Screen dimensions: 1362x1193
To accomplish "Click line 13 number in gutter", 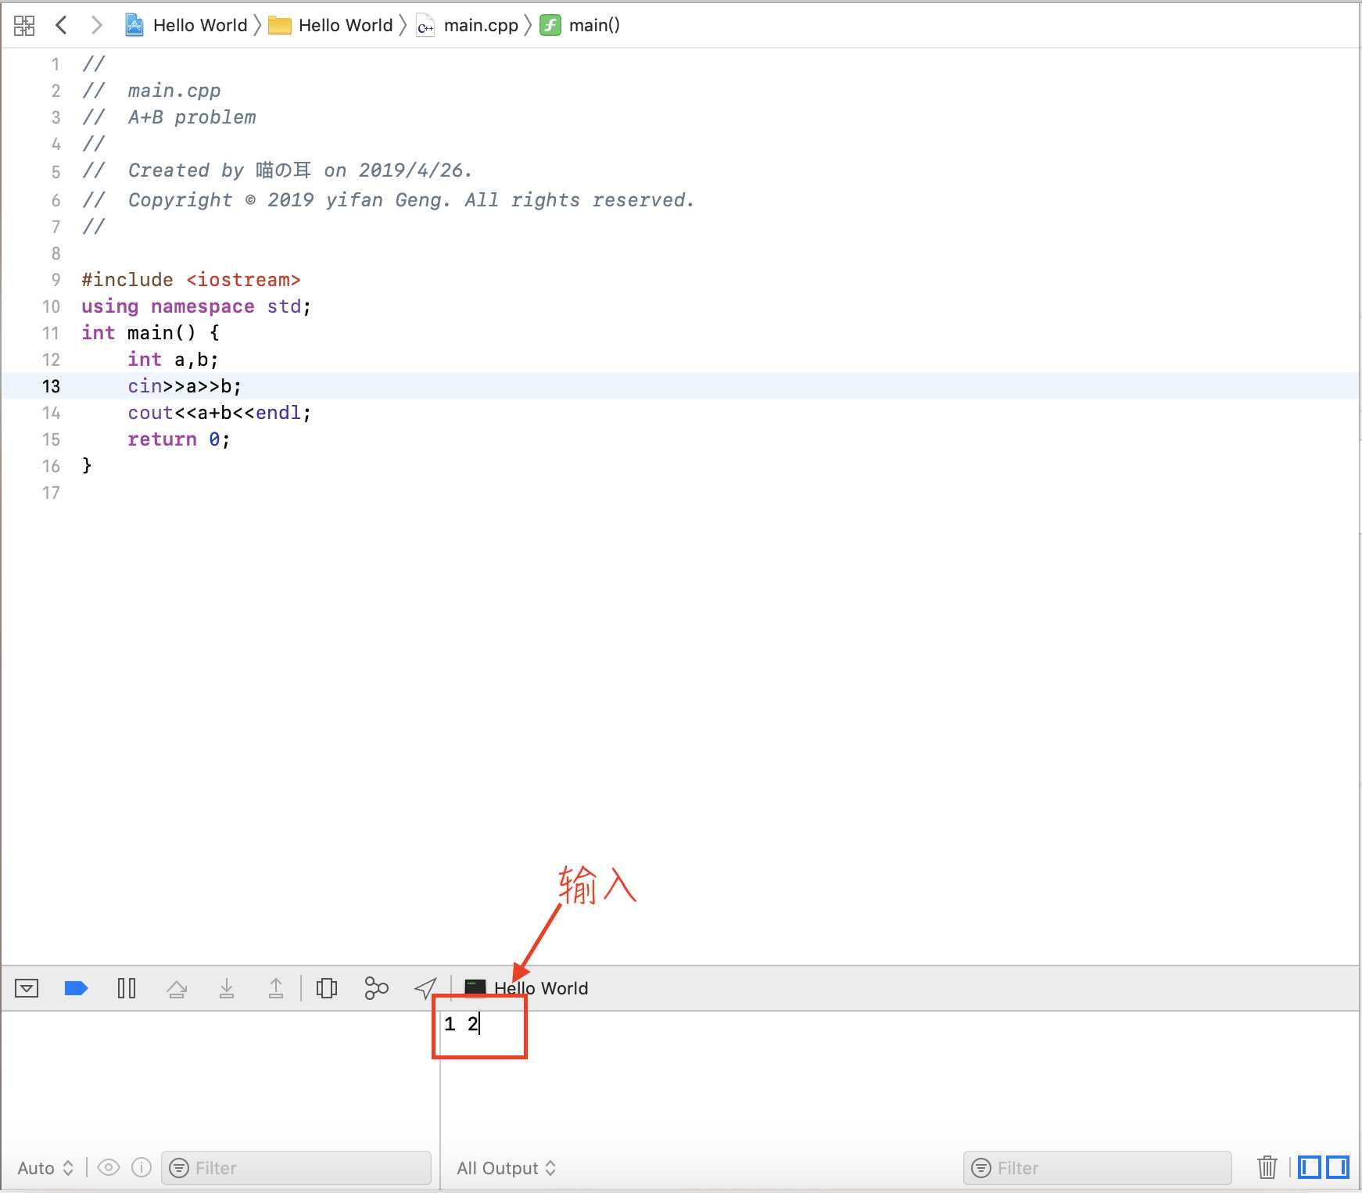I will coord(51,386).
